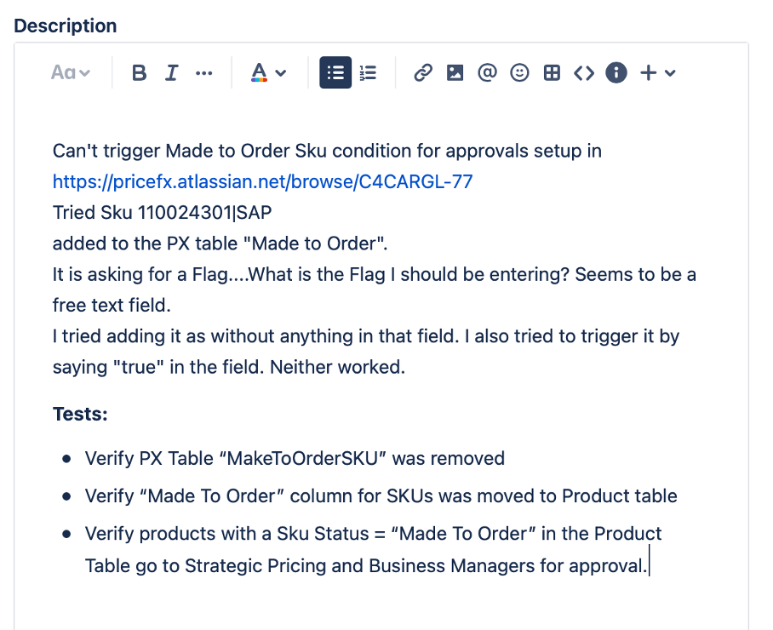
Task: Click the "Tests:" bold heading text
Action: pyautogui.click(x=80, y=414)
